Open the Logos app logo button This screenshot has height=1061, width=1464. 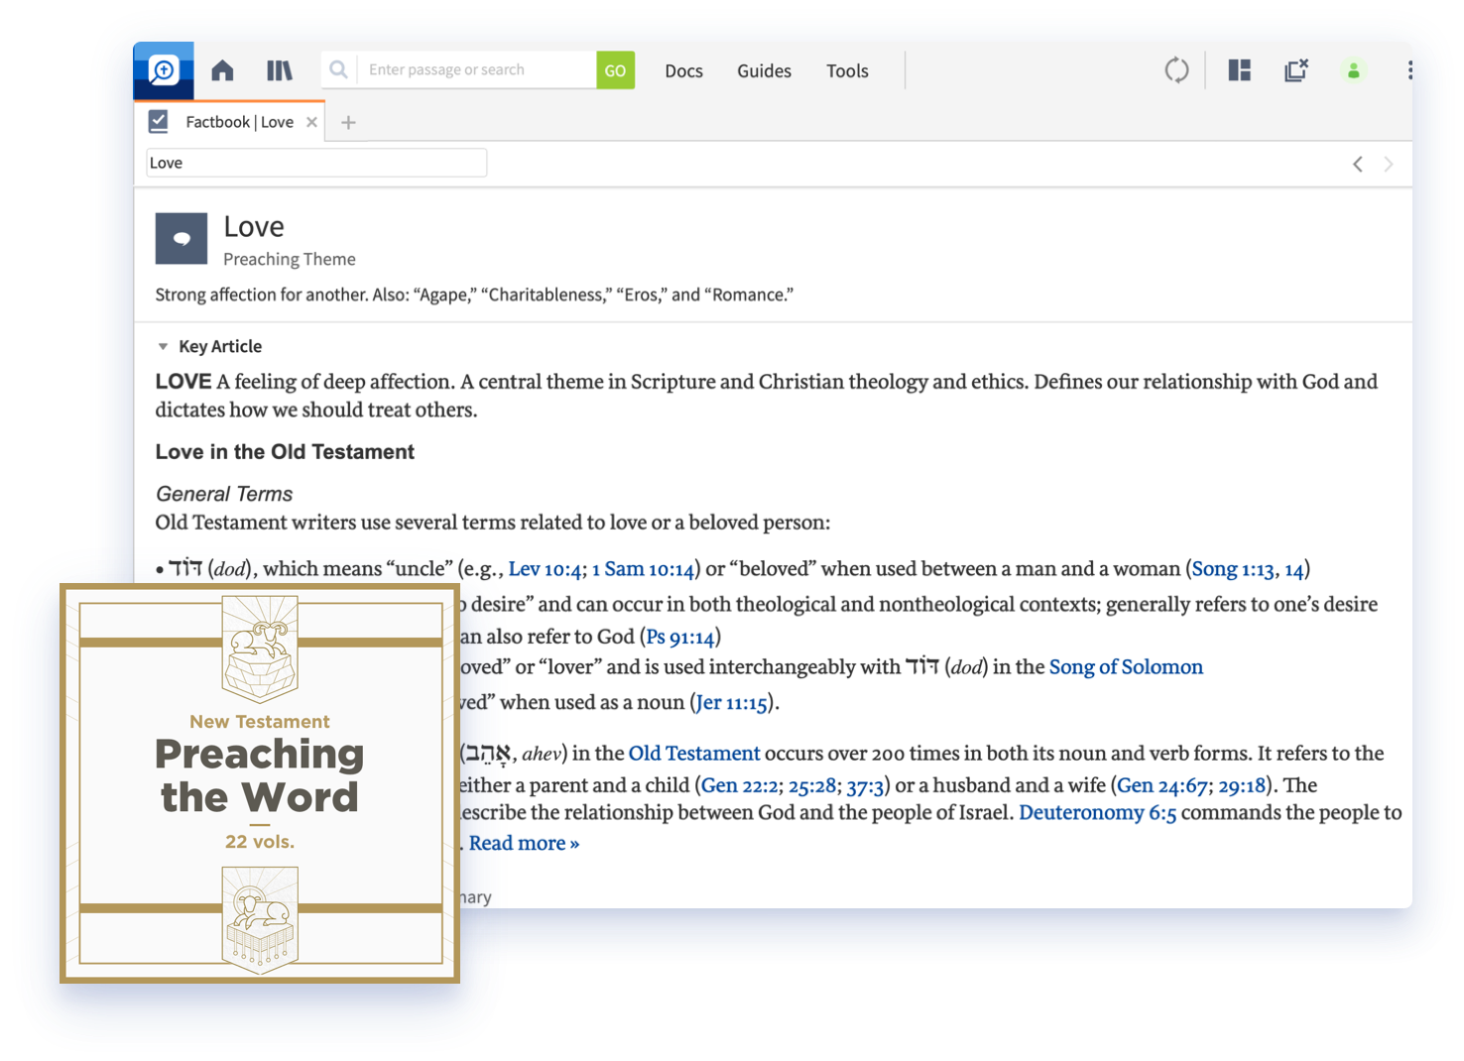pyautogui.click(x=164, y=70)
